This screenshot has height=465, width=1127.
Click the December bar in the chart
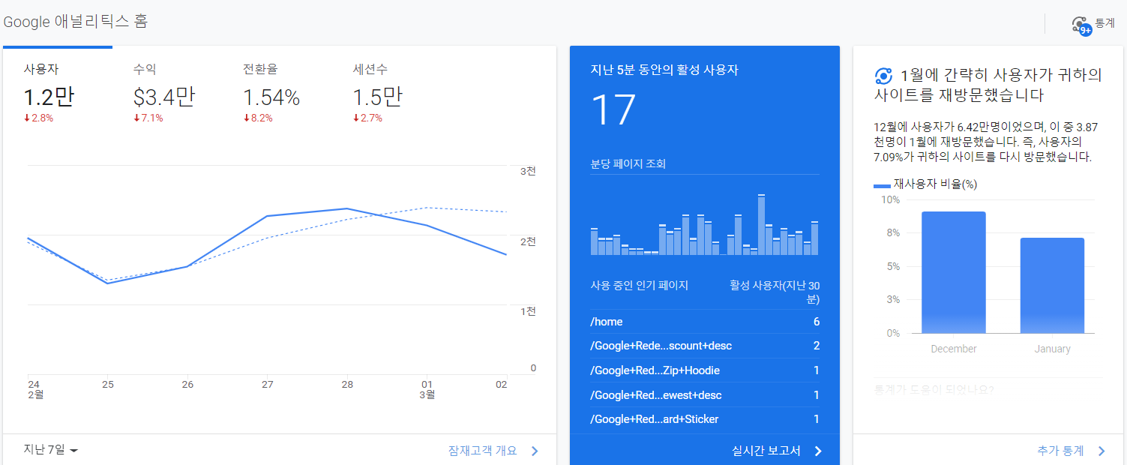[954, 272]
